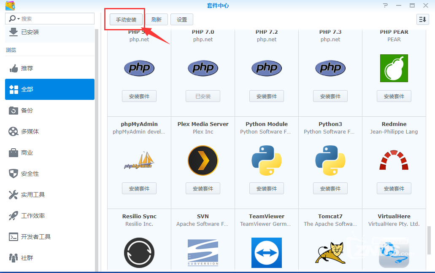Viewport: 435px width, 273px height.
Task: Open the Python3 package icon
Action: (x=330, y=161)
